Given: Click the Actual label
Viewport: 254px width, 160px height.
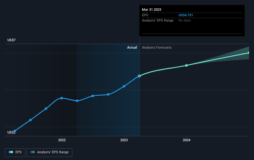Looking at the screenshot, I should pos(132,47).
